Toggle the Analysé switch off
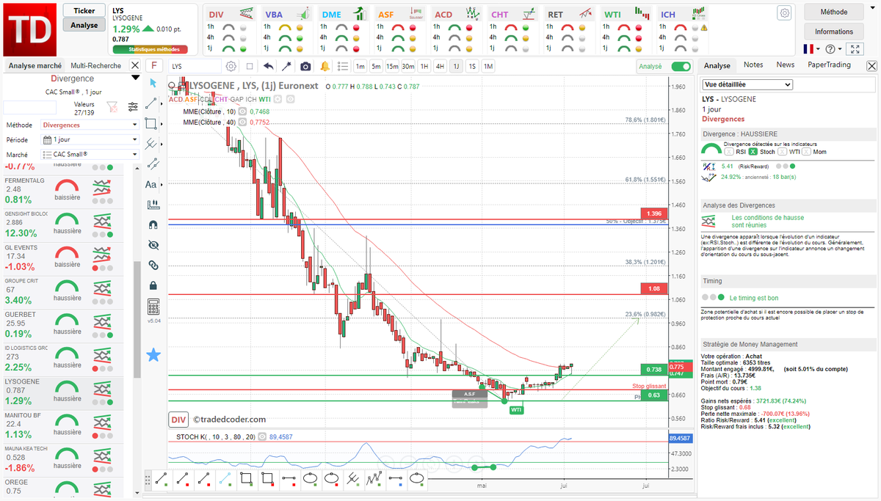The height and width of the screenshot is (501, 881). 681,66
